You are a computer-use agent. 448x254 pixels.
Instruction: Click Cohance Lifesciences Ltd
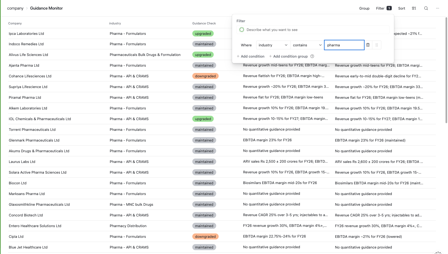coord(30,76)
